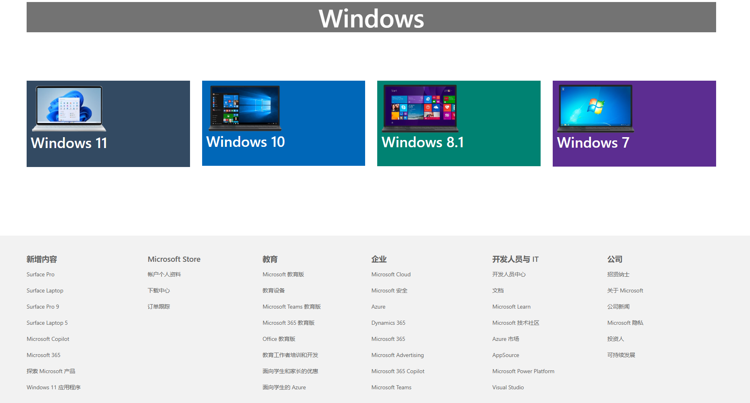Click the 企业 footer heading

(379, 259)
